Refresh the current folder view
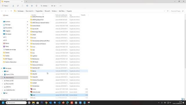 pyautogui.click(x=168, y=11)
